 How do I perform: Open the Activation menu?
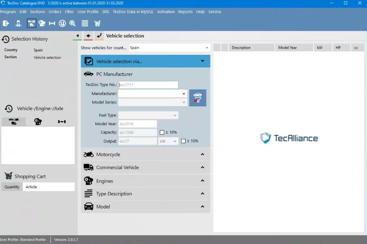(x=166, y=12)
